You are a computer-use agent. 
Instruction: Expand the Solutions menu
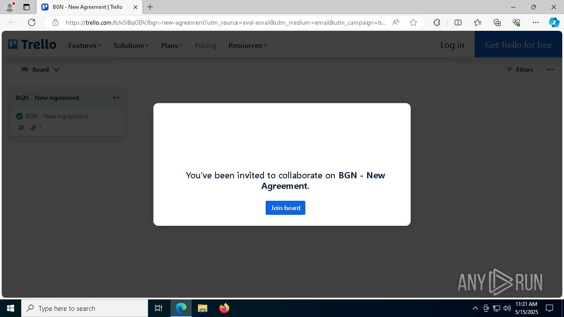pyautogui.click(x=131, y=45)
